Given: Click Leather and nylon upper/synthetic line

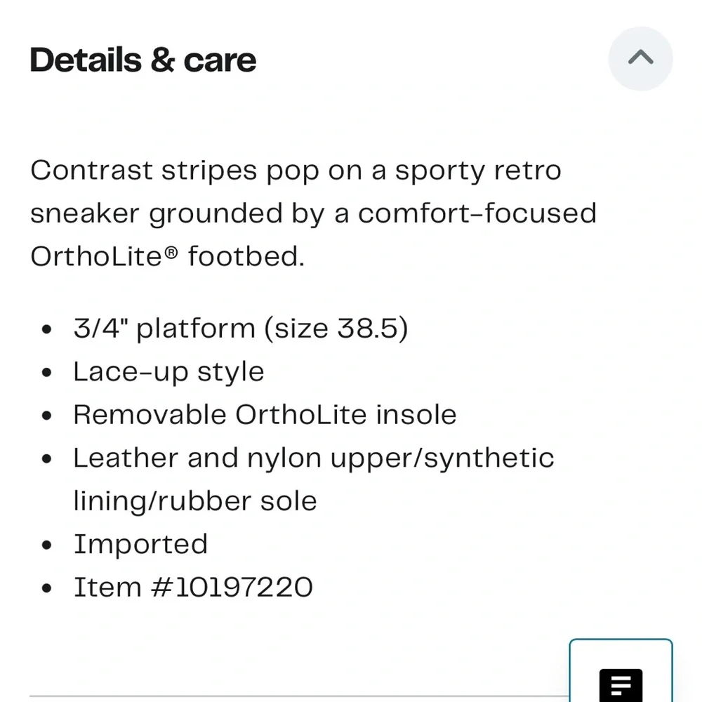Looking at the screenshot, I should click(x=314, y=458).
